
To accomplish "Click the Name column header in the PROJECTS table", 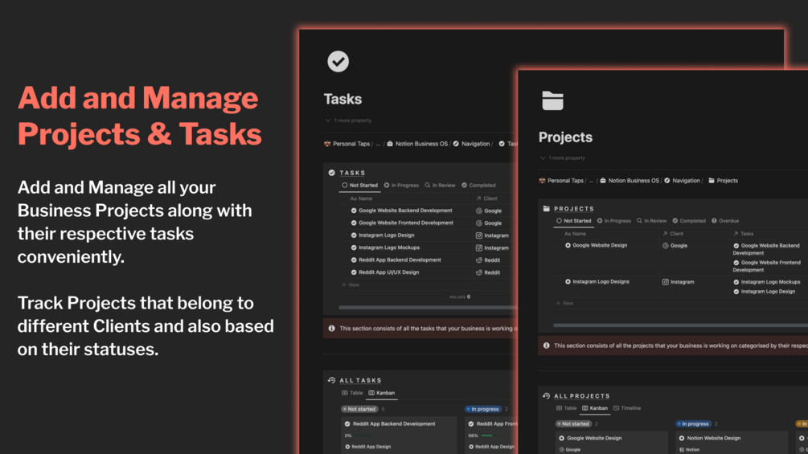I will pos(575,234).
